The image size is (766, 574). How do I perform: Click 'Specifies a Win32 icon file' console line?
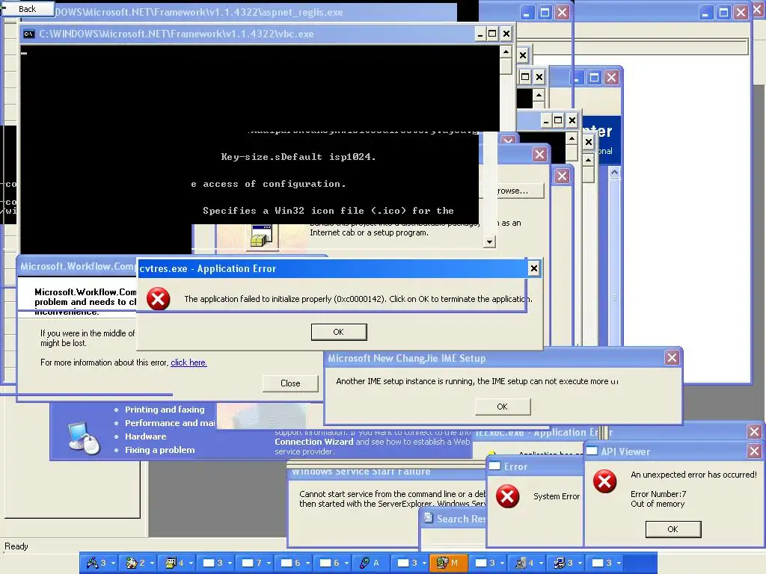point(328,211)
